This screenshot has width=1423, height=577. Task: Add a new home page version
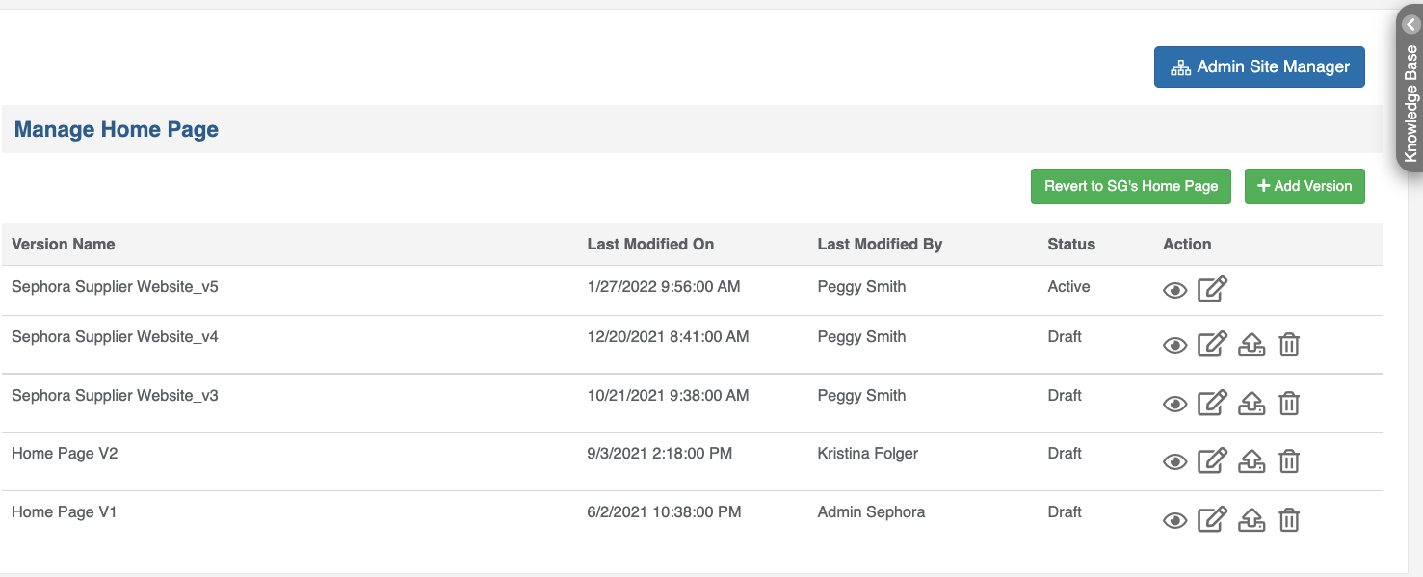[x=1304, y=186]
